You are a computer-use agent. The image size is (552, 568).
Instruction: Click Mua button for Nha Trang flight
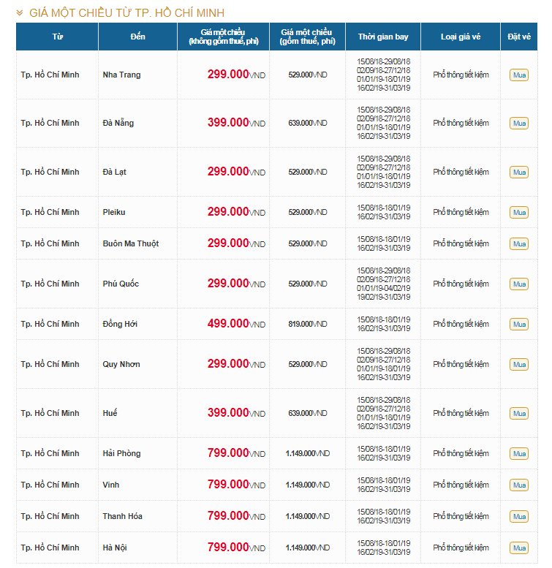519,75
